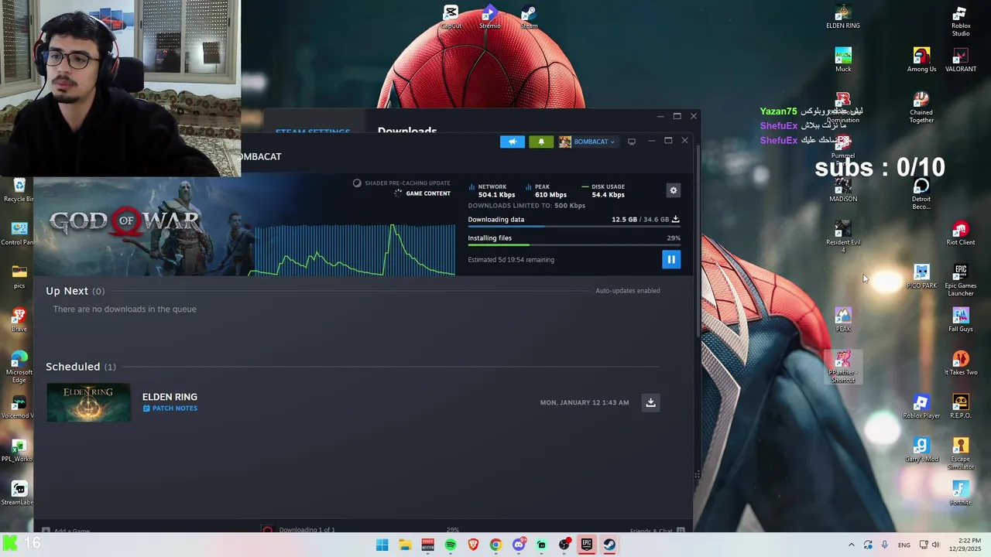Launch Muck desktop shortcut

click(x=843, y=60)
